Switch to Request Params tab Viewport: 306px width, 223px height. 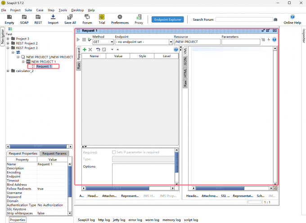point(54,154)
